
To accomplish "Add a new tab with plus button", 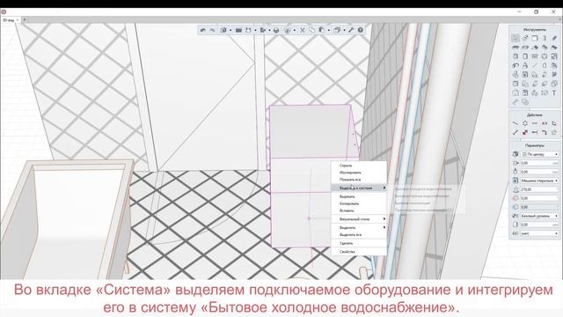I will [x=25, y=19].
